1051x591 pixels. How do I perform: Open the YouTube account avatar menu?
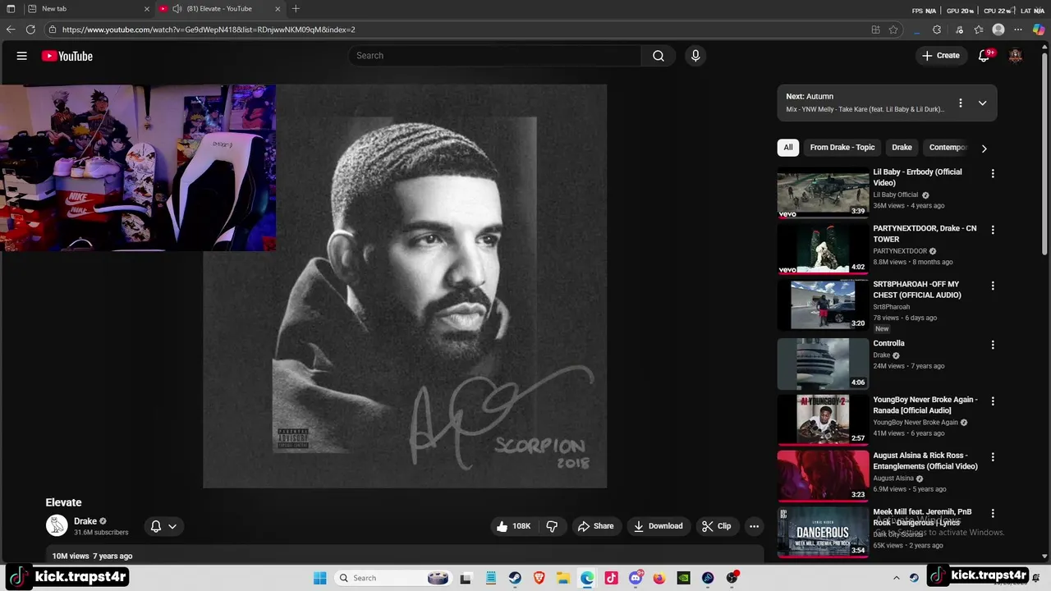[1016, 56]
